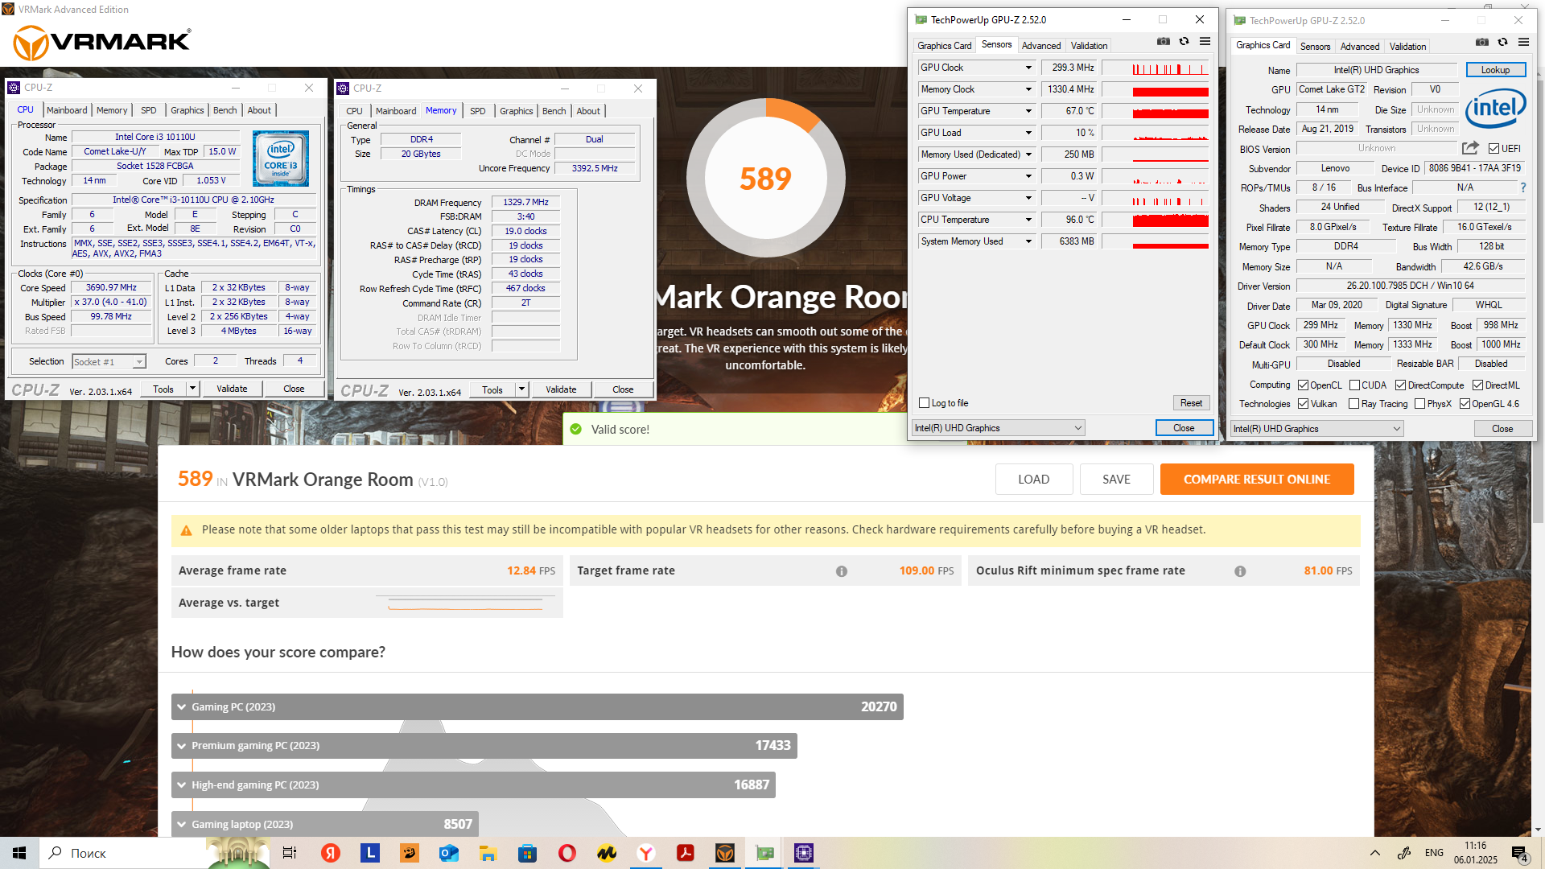
Task: Open hamburger menu in GPU-Z Graphics Card window
Action: 1523,42
